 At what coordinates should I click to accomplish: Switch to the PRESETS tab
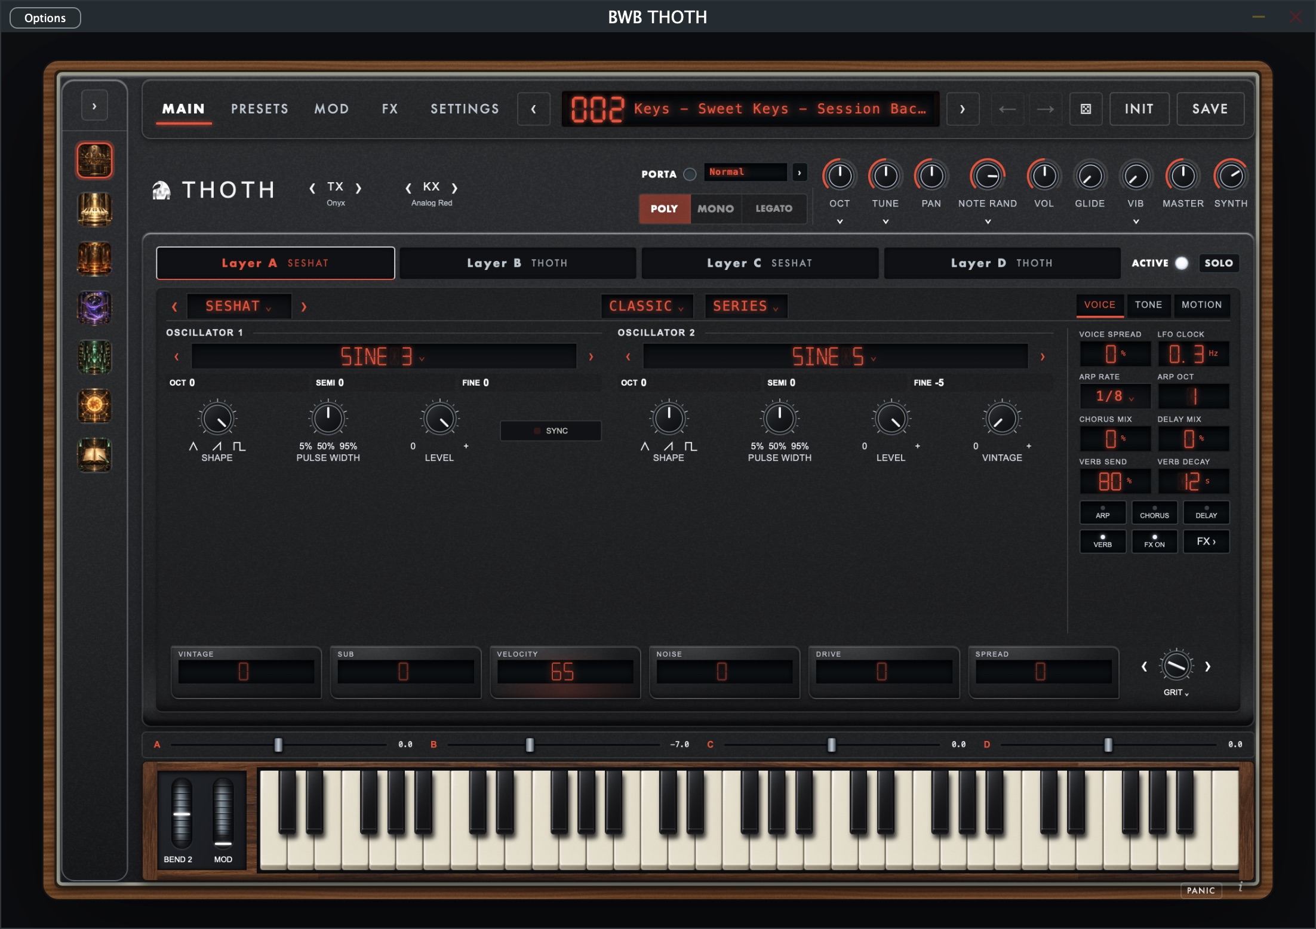260,109
